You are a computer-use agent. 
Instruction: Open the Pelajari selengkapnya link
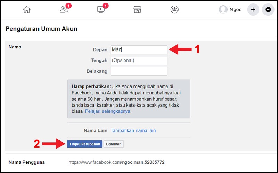[x=108, y=111]
